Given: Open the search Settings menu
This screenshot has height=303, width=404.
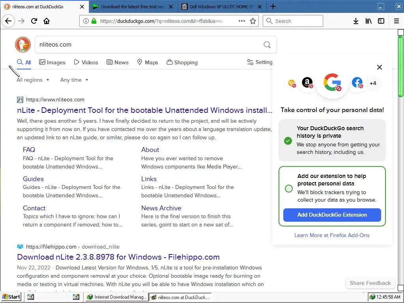Looking at the screenshot, I should pyautogui.click(x=260, y=62).
